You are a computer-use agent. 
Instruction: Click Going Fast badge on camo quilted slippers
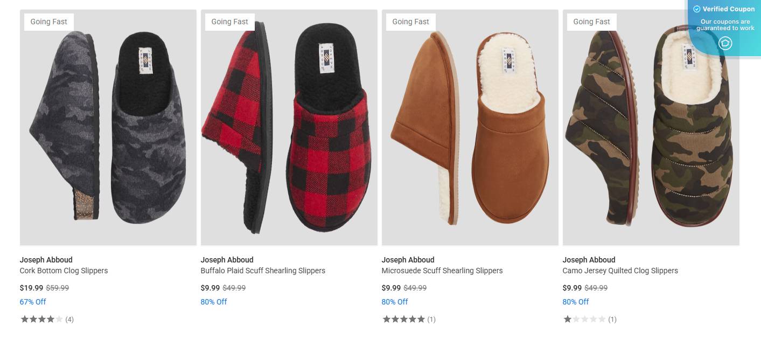(x=591, y=22)
